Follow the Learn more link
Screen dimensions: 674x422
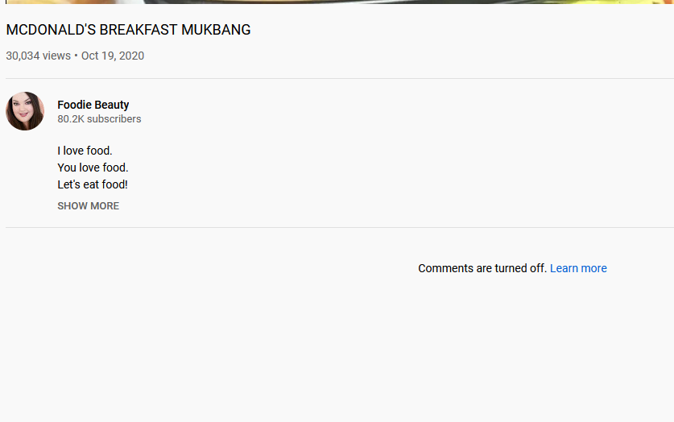[578, 268]
